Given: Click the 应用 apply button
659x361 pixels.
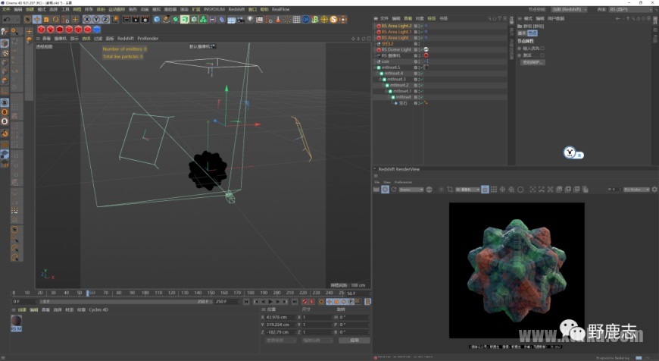Looking at the screenshot, I should [x=354, y=340].
